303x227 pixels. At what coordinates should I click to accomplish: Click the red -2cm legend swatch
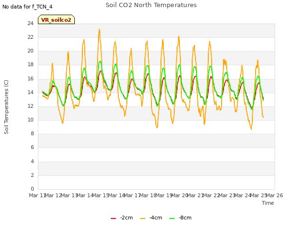(x=114, y=218)
